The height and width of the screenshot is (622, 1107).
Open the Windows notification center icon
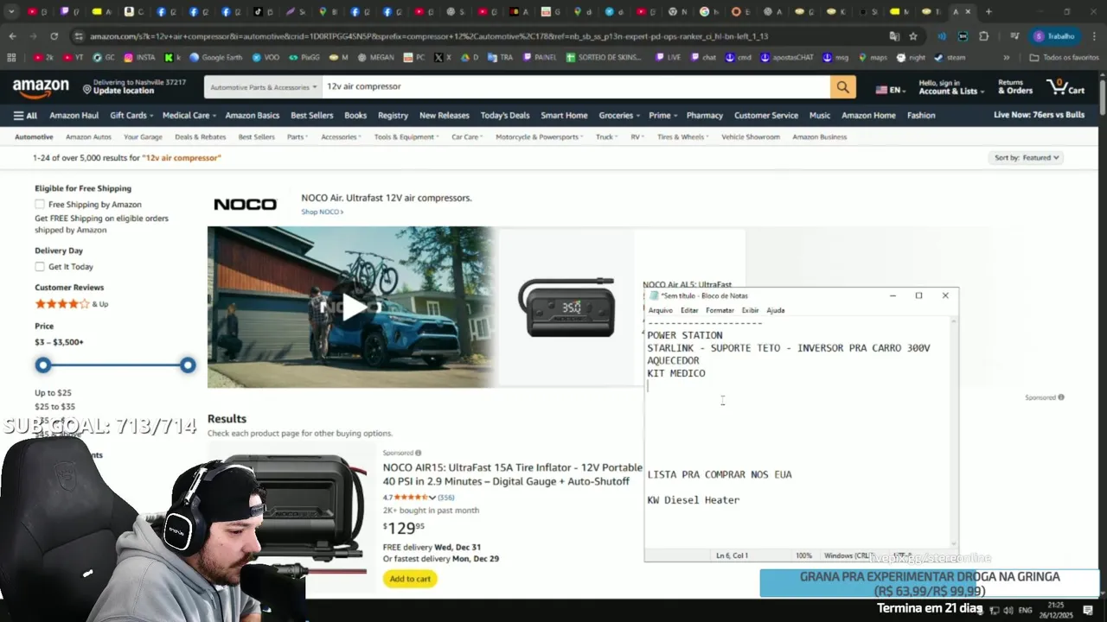pyautogui.click(x=1088, y=610)
